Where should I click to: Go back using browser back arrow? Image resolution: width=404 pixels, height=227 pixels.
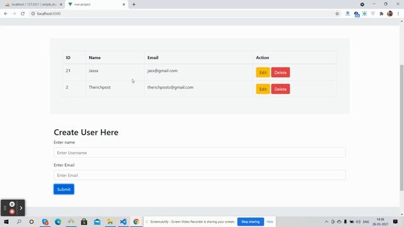[x=6, y=14]
